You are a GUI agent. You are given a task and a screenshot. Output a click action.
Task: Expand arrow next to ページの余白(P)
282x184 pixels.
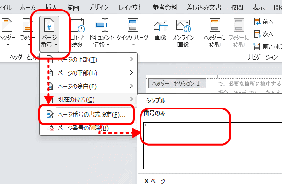(131, 86)
